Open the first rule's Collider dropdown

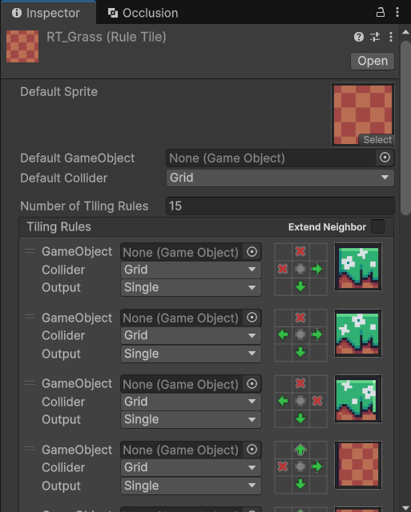click(x=191, y=270)
